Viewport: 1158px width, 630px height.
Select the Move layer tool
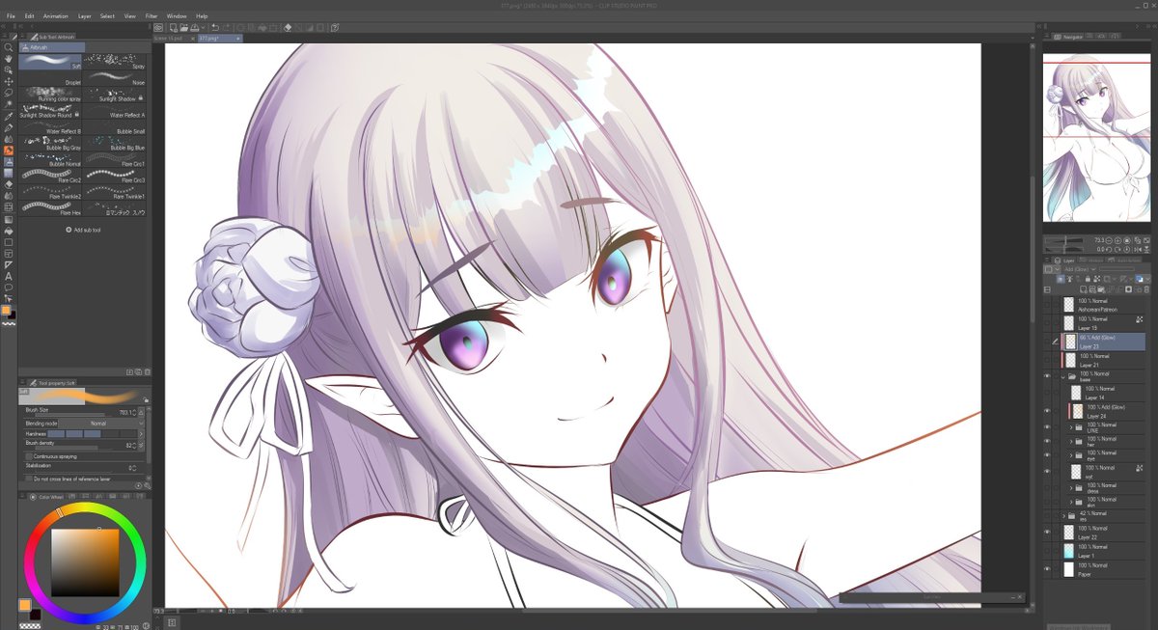click(9, 81)
